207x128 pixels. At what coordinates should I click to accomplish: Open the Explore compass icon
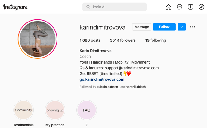point(201,7)
